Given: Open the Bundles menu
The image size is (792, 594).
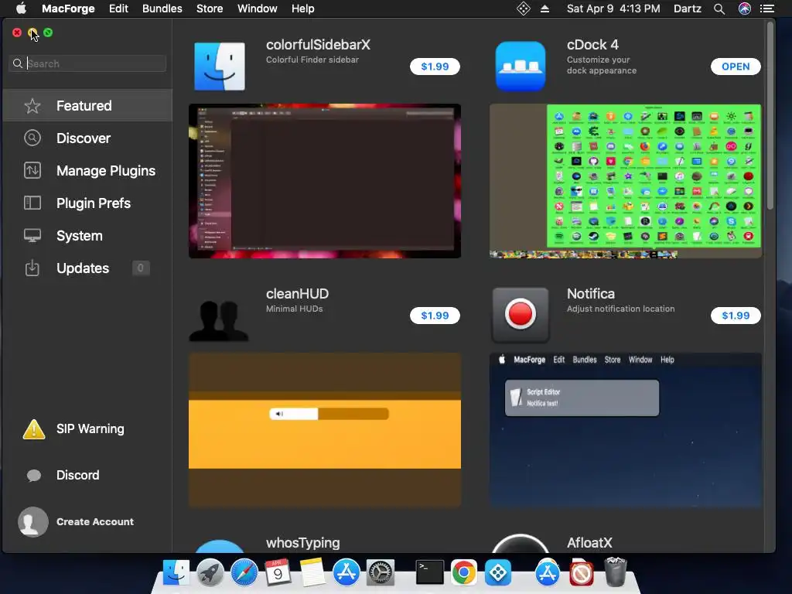Looking at the screenshot, I should coord(162,9).
